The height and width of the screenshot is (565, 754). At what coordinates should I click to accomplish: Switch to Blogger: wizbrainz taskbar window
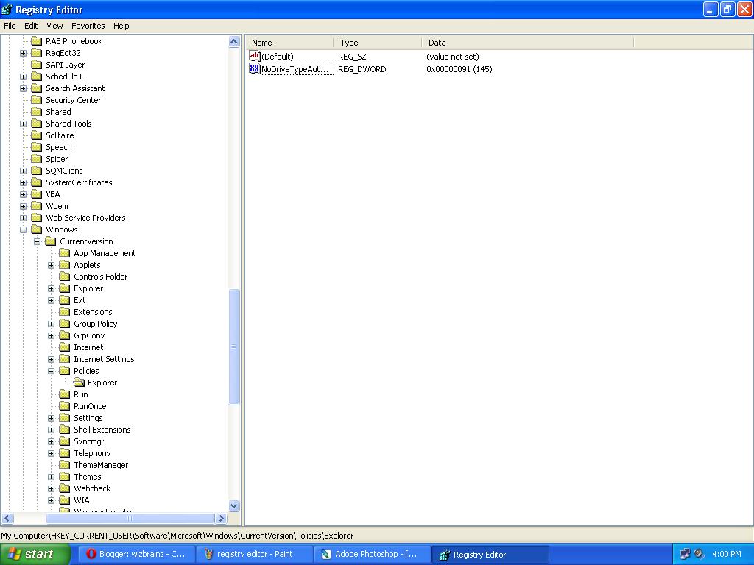click(136, 554)
